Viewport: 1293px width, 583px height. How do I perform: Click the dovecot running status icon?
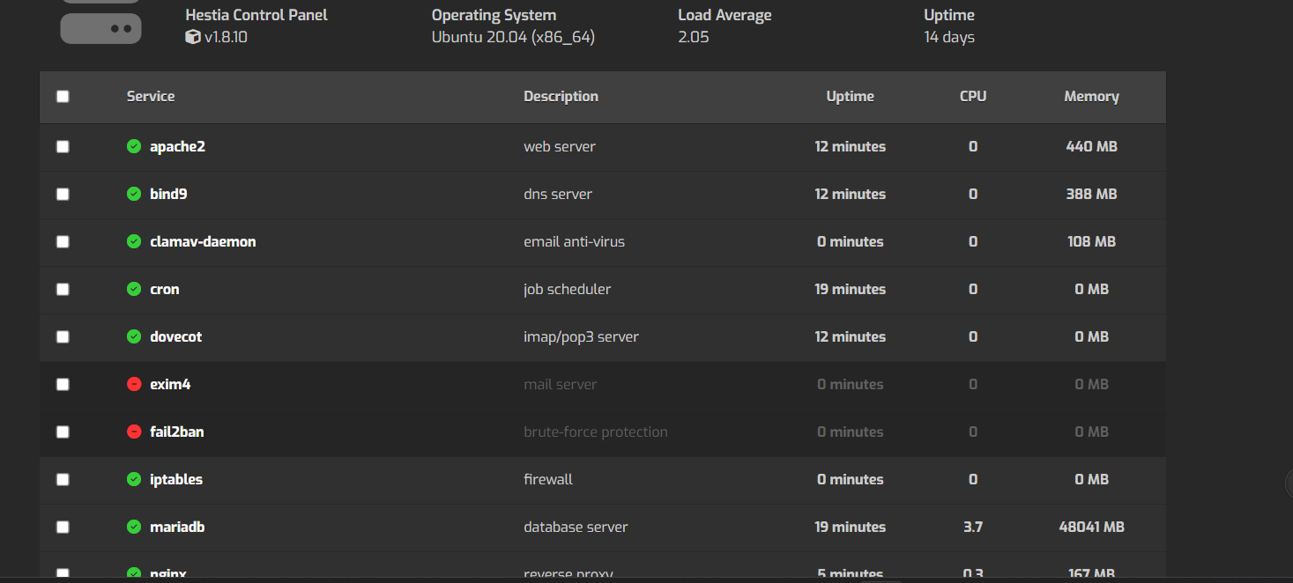point(134,336)
